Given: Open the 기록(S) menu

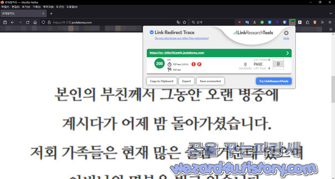Looking at the screenshot, I should coord(36,7).
